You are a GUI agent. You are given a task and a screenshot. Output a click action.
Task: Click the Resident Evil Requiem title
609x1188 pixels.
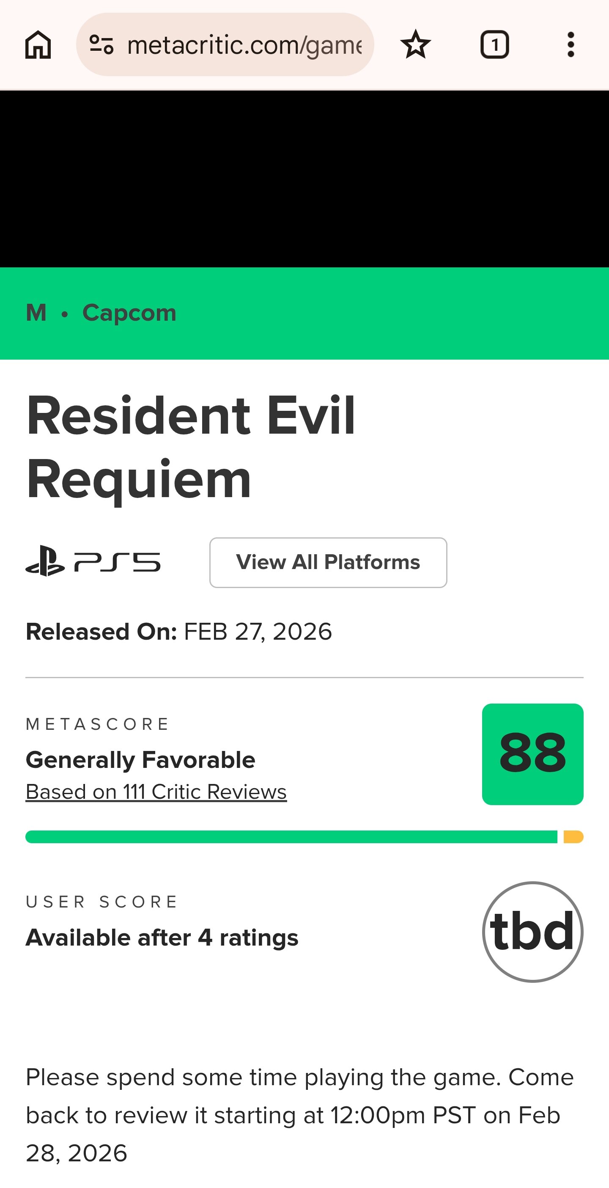pyautogui.click(x=191, y=447)
